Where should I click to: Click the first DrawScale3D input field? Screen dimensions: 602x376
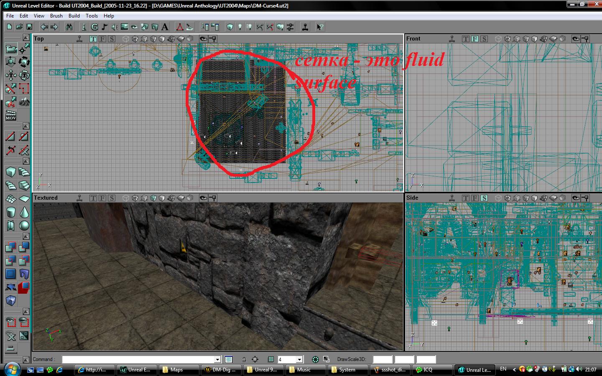382,360
